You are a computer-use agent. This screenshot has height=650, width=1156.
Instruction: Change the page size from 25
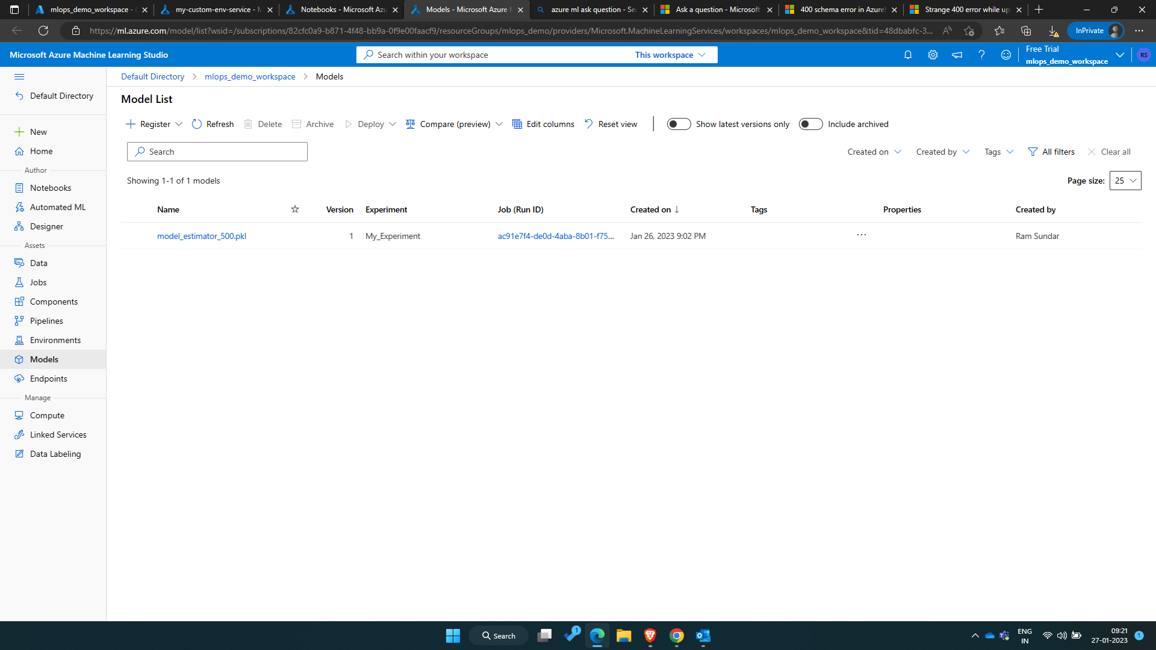1124,181
